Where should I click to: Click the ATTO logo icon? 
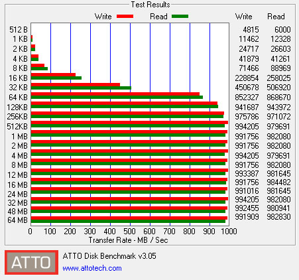pos(31,262)
